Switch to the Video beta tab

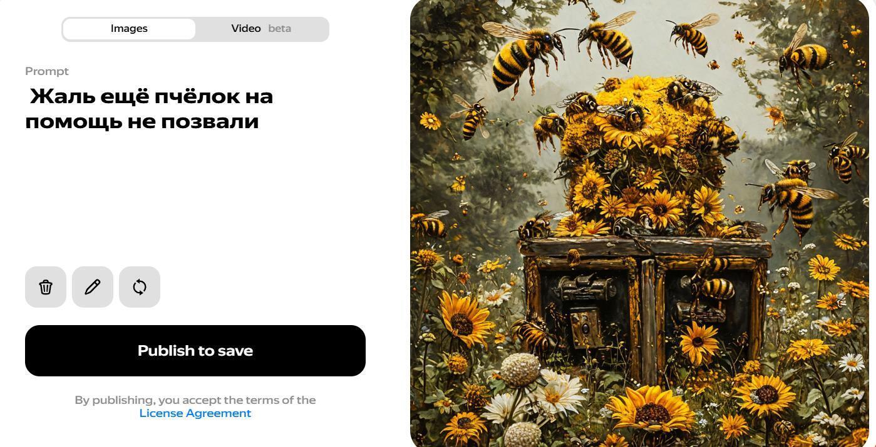[x=261, y=29]
